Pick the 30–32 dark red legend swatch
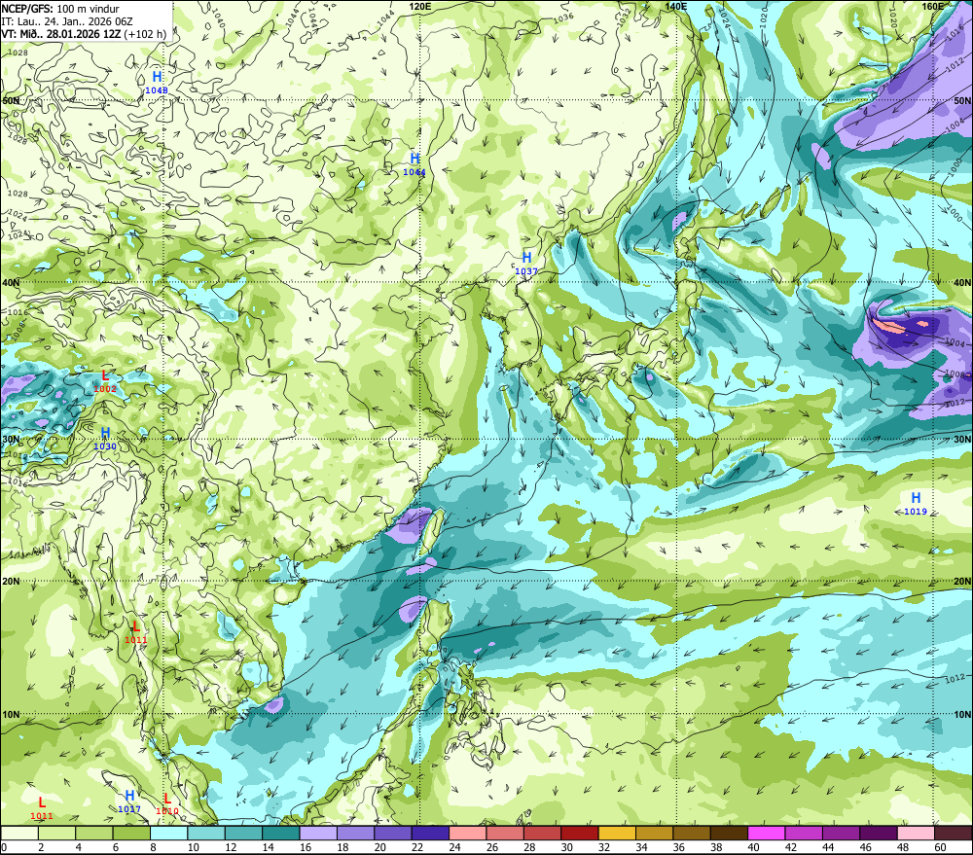Viewport: 973px width, 855px height. (580, 833)
